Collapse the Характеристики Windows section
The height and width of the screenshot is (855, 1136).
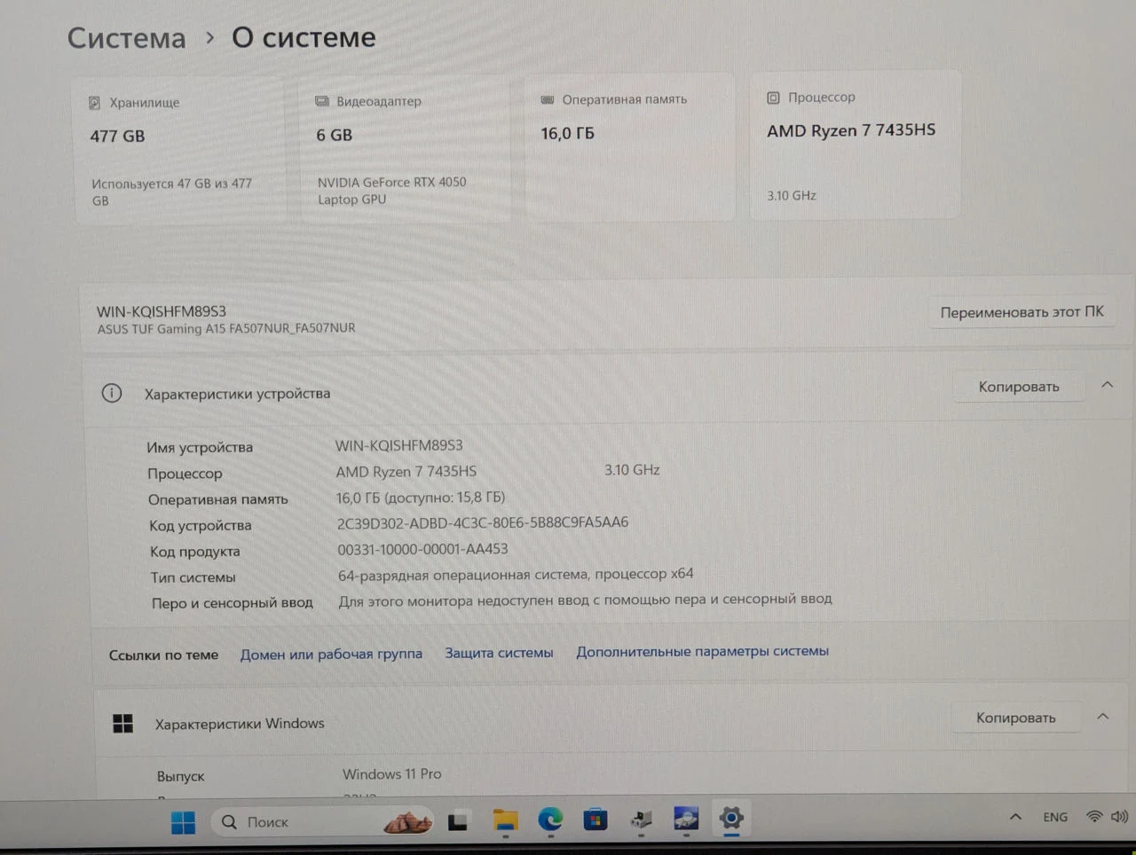[1103, 717]
